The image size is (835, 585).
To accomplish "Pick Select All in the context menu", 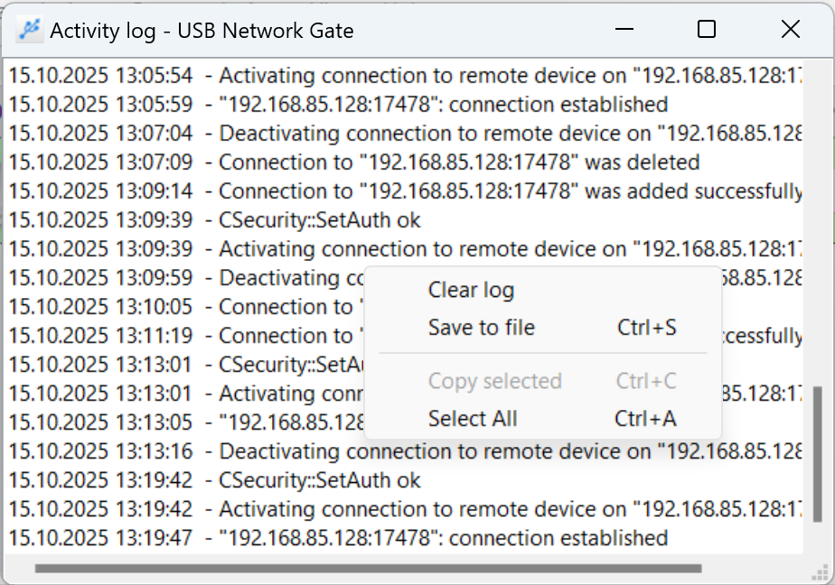I will coord(473,419).
